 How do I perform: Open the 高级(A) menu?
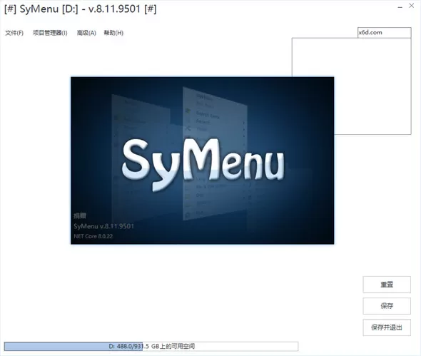pos(86,33)
